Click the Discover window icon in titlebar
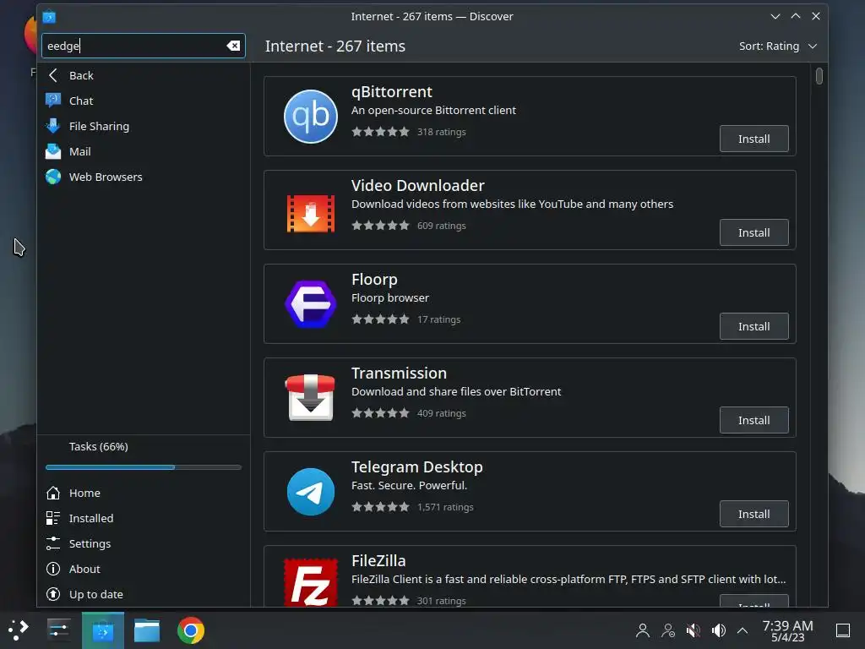This screenshot has width=865, height=649. tap(49, 17)
